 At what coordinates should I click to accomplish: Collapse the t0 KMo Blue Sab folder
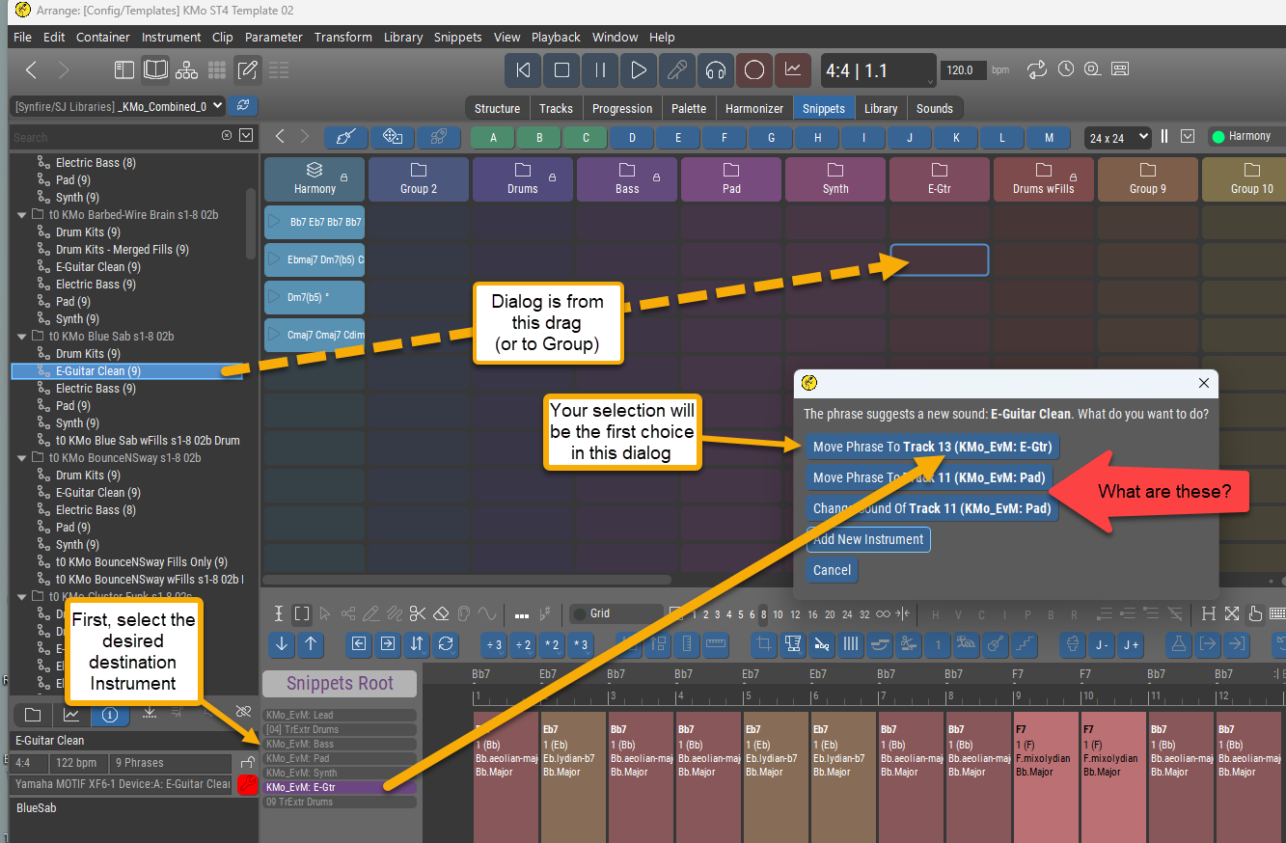pyautogui.click(x=22, y=337)
